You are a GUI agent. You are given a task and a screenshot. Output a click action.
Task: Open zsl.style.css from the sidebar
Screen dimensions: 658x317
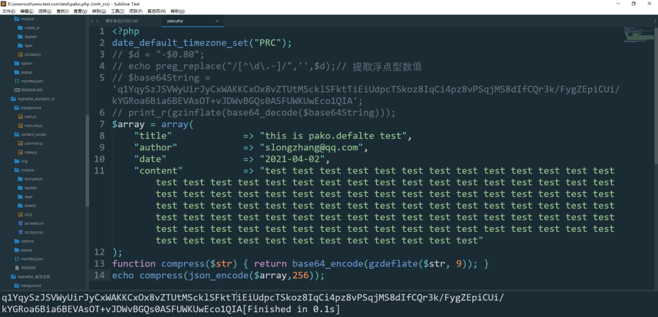pos(34,232)
